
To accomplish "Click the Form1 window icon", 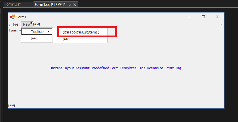I will (13, 17).
